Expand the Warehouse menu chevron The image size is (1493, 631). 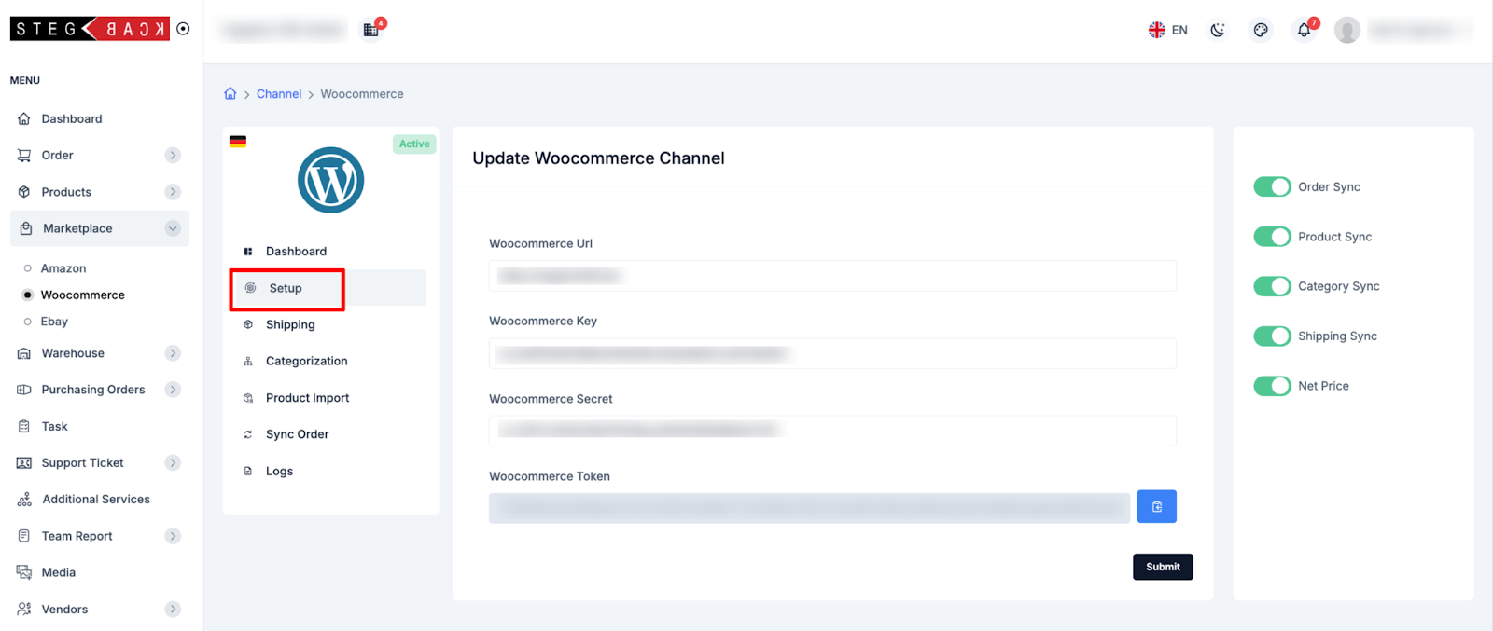pos(173,353)
